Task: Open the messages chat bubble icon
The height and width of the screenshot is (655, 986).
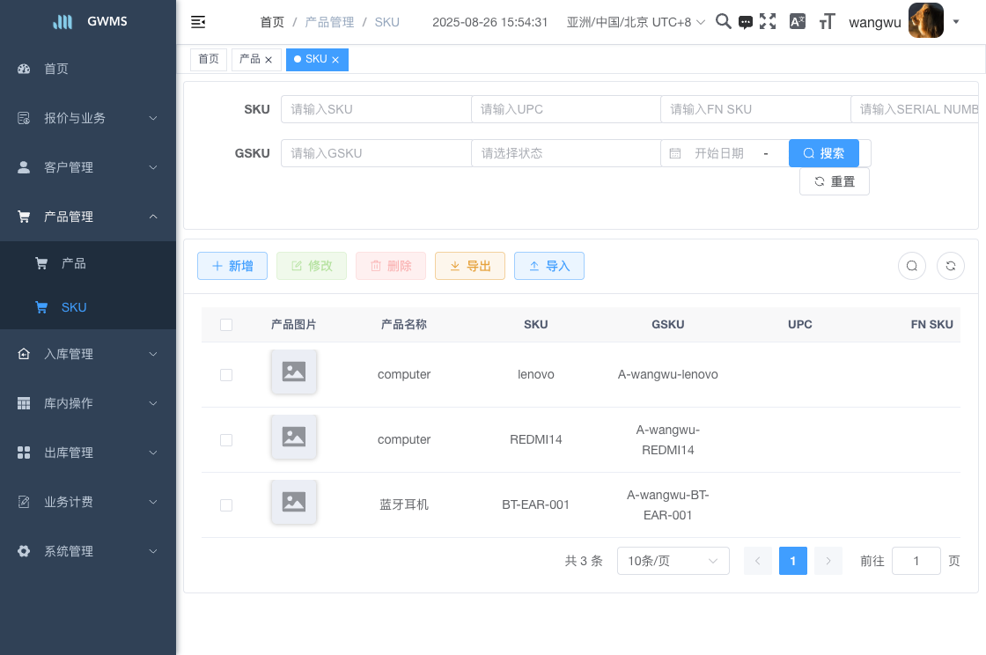Action: click(x=746, y=23)
